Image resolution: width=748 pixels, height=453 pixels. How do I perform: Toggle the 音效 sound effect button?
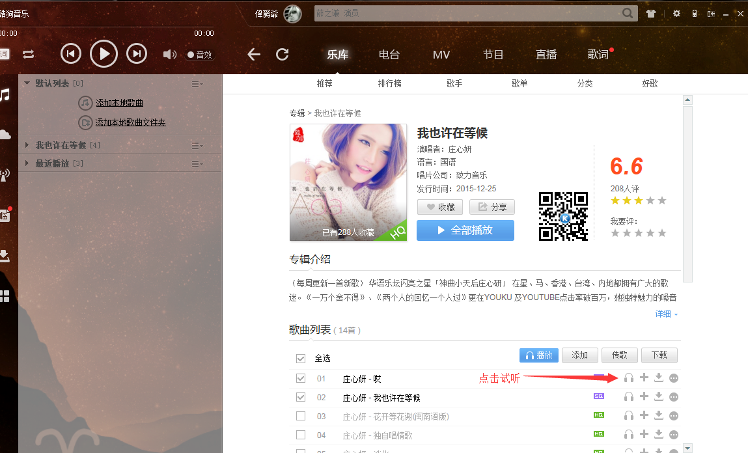click(x=200, y=55)
